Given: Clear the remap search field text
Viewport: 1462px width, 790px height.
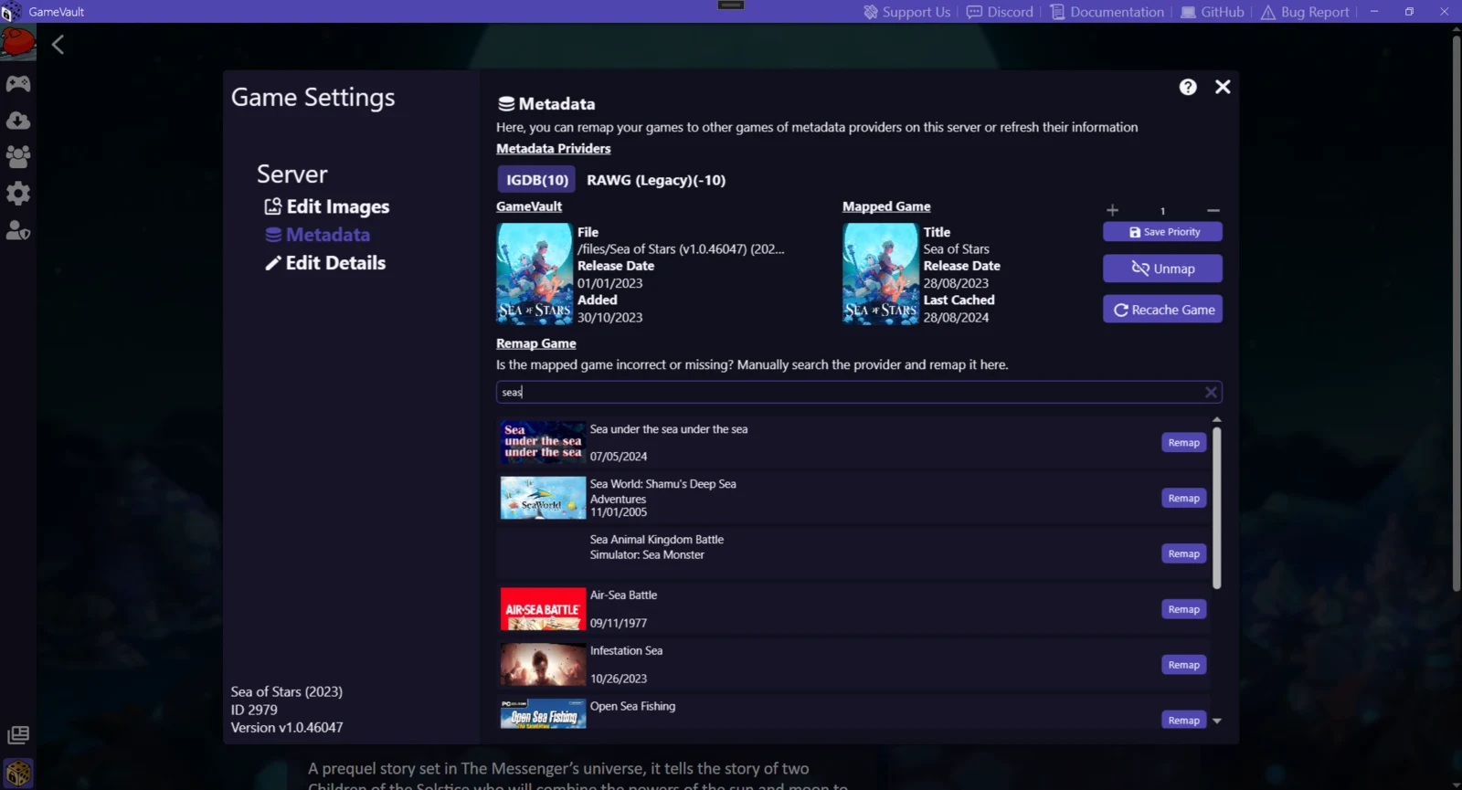Looking at the screenshot, I should [1211, 392].
